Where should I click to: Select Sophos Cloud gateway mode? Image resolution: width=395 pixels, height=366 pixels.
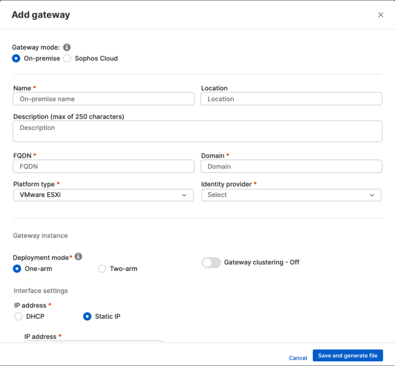[67, 58]
